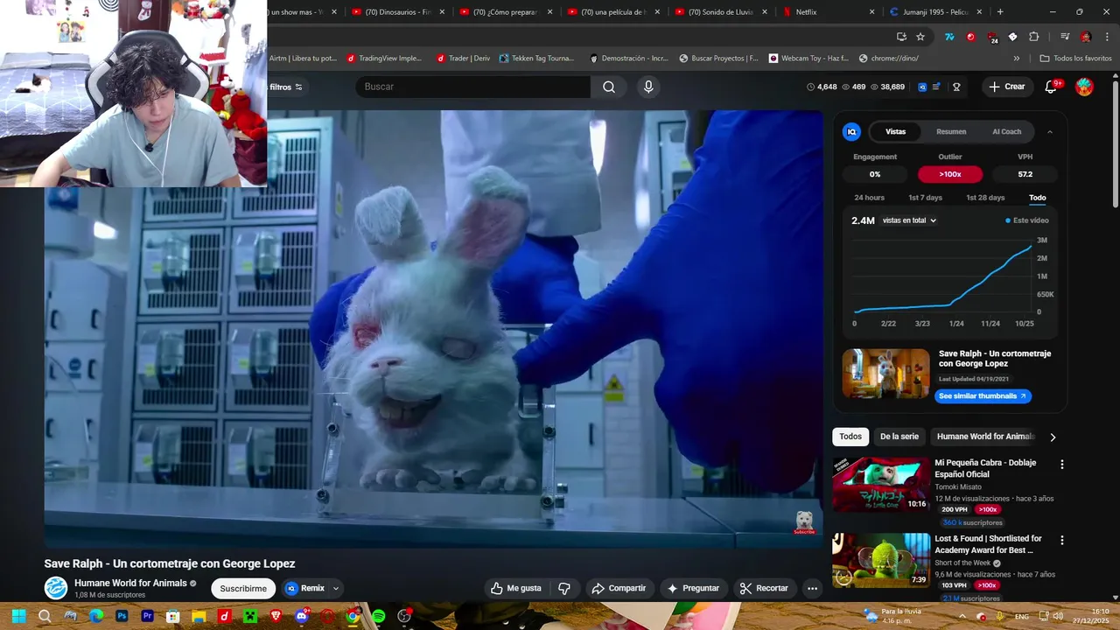Open the vistas en total dropdown
Screen dimensions: 1120x630
(x=909, y=220)
